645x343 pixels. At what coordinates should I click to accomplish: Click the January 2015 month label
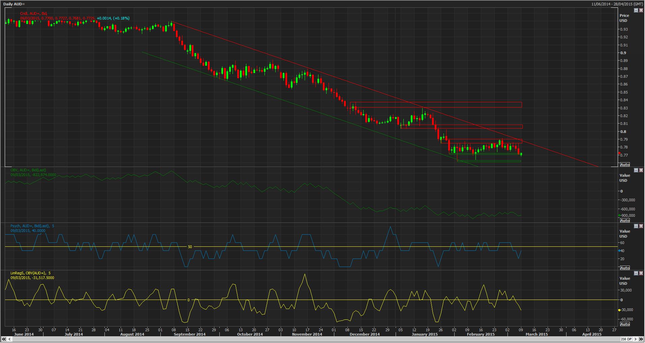(425, 334)
